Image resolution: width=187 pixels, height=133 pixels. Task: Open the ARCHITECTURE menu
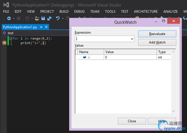146,12
